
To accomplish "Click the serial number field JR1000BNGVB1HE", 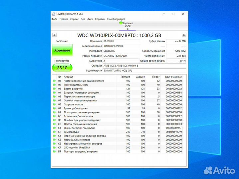I will (121, 46).
